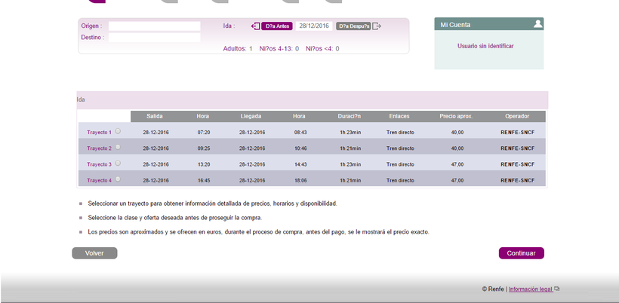Click the Trayecto 1 label
Viewport: 619px width, 303px height.
99,133
